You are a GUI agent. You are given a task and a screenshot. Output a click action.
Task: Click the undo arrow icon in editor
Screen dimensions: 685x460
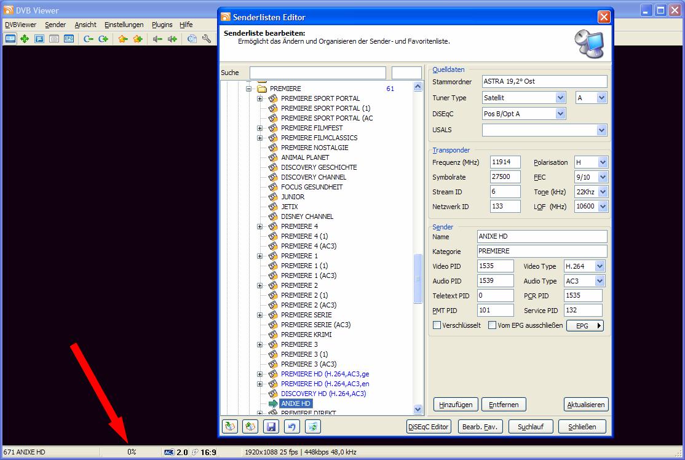(292, 426)
